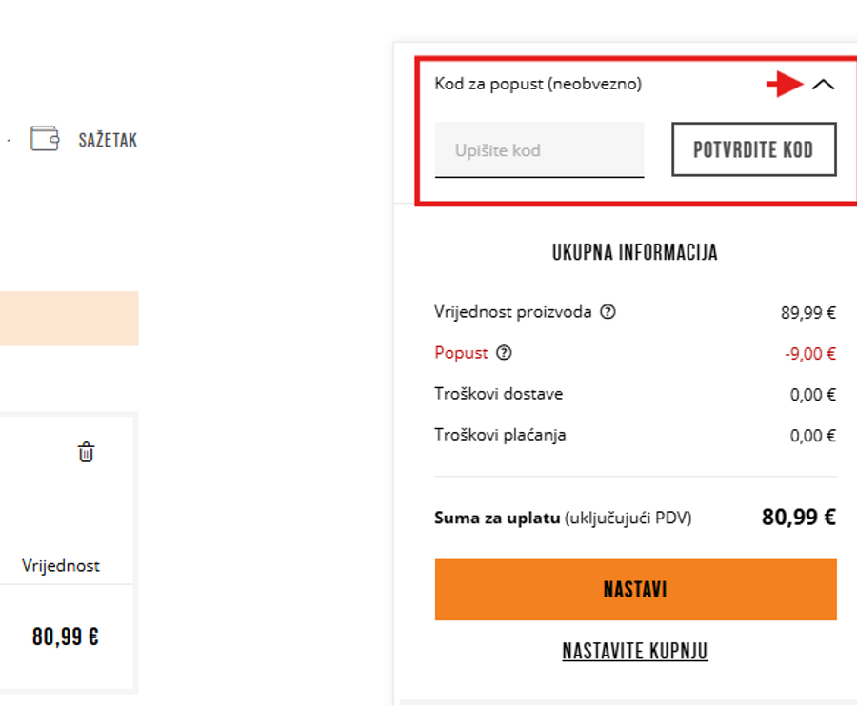Open the Sažetak checkout step
857x705 pixels.
[x=108, y=140]
